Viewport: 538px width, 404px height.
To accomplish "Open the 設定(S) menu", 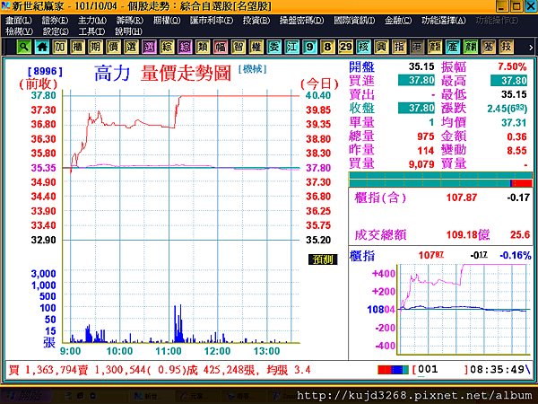I will point(56,31).
